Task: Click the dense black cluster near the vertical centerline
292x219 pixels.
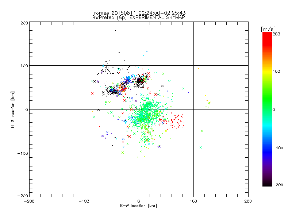Action: coord(139,81)
